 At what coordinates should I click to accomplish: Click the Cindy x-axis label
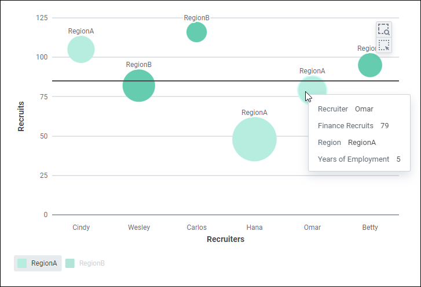click(x=81, y=228)
